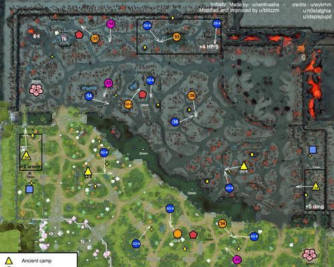Viewport: 334px width, 267px height.
Task: Click the 'B-N' map label
Action: tap(36, 36)
